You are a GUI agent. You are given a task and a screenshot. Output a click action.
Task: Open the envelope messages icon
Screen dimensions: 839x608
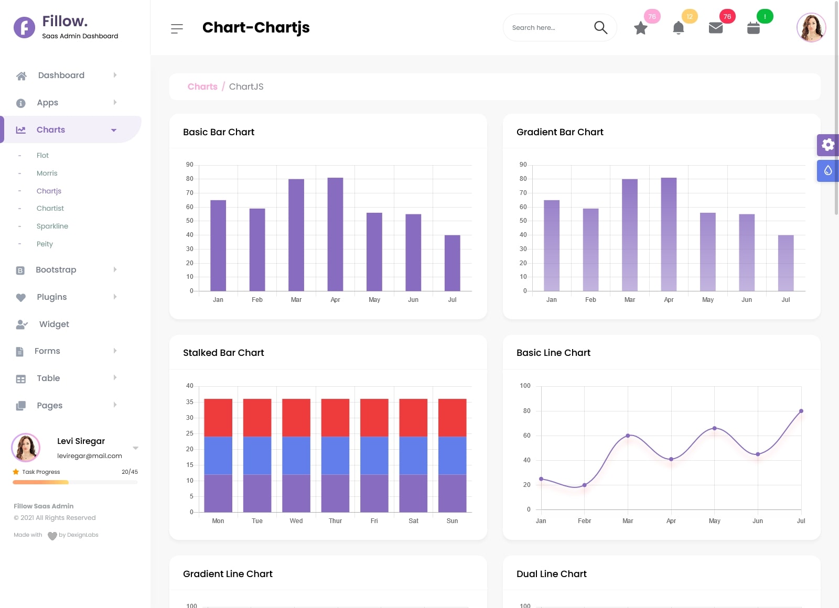tap(716, 28)
